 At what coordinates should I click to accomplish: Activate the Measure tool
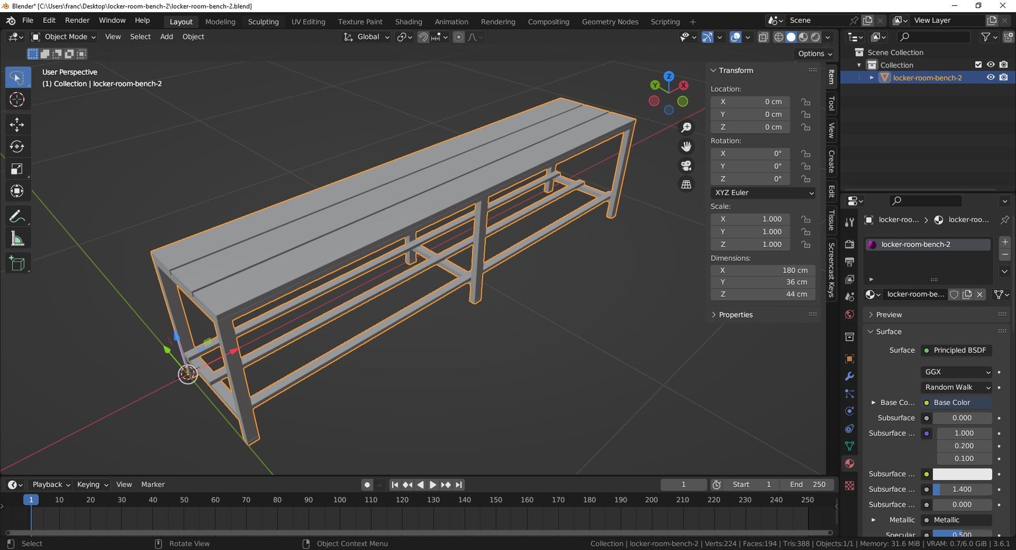17,239
